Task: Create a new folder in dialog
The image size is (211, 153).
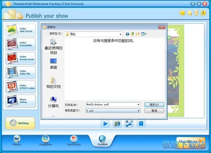Action: tap(138, 34)
